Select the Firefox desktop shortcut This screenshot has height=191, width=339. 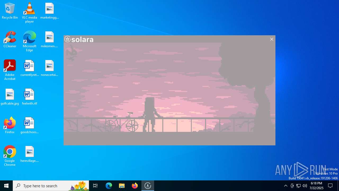point(10,125)
